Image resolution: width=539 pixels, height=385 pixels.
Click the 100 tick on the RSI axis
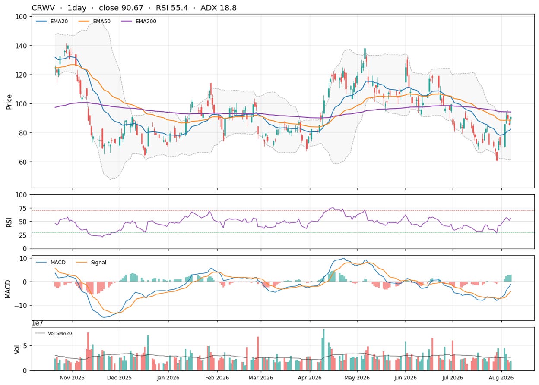pos(22,195)
